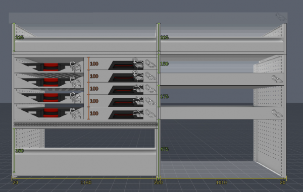Select the 1010 width dimension label
Viewport: 303px width, 192px height.
(221, 182)
